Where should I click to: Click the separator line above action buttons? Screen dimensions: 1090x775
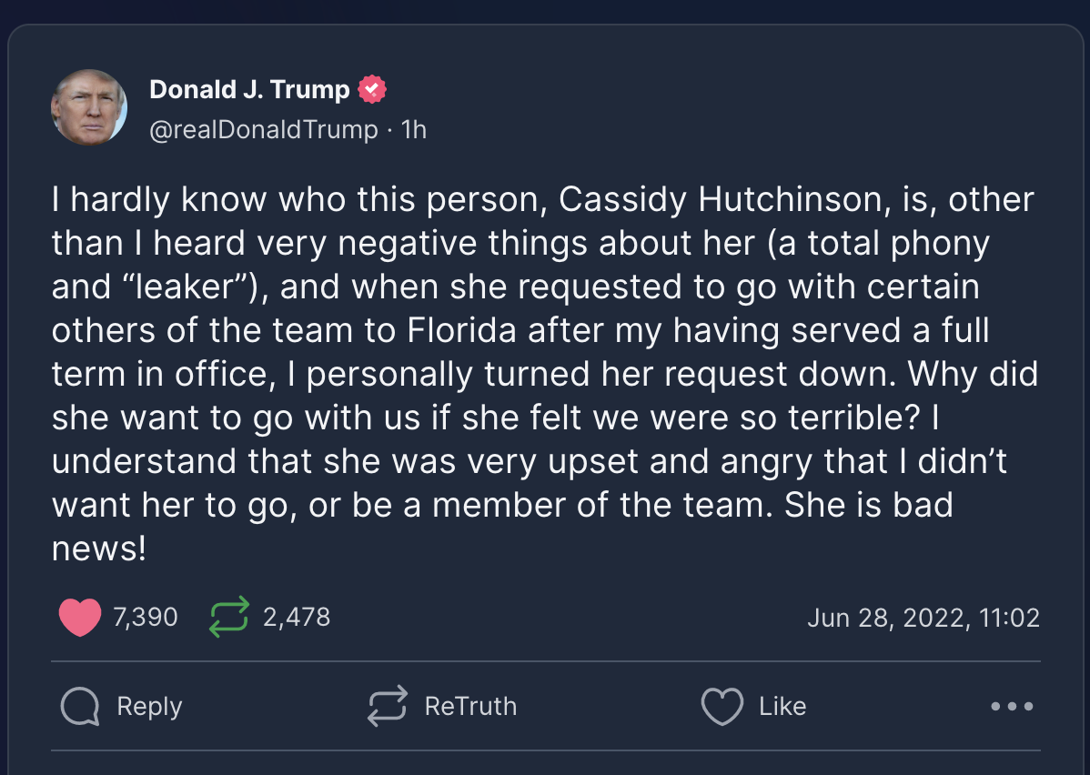(546, 661)
